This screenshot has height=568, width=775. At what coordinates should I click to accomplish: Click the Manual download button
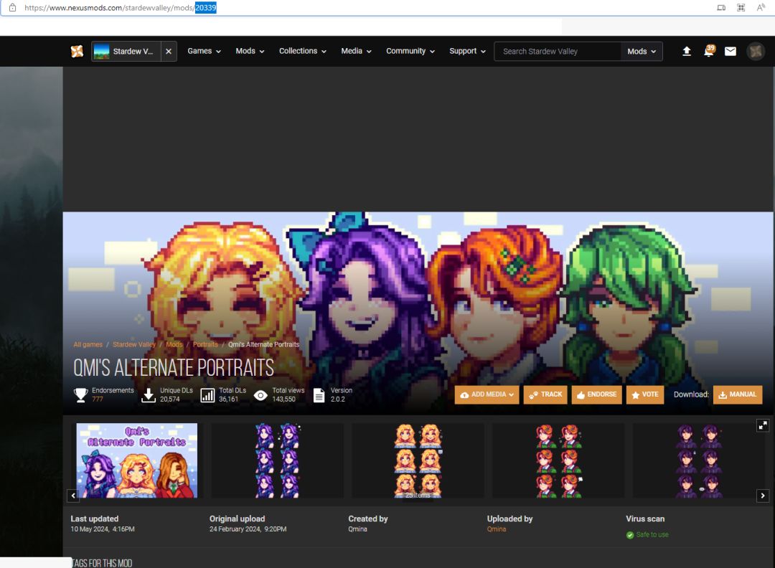[738, 394]
